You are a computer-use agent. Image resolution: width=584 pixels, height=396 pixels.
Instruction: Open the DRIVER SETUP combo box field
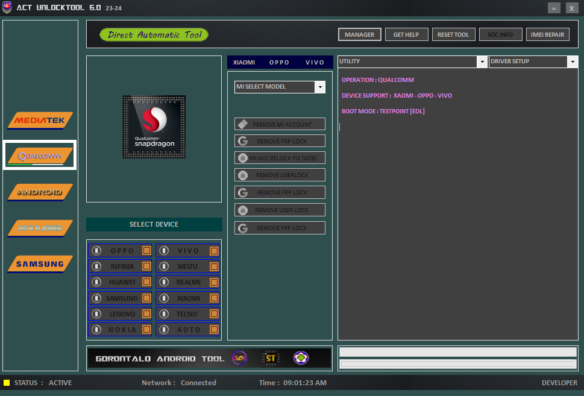pyautogui.click(x=533, y=61)
